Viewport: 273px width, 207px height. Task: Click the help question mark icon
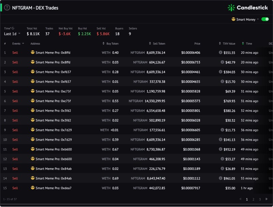coord(7,7)
